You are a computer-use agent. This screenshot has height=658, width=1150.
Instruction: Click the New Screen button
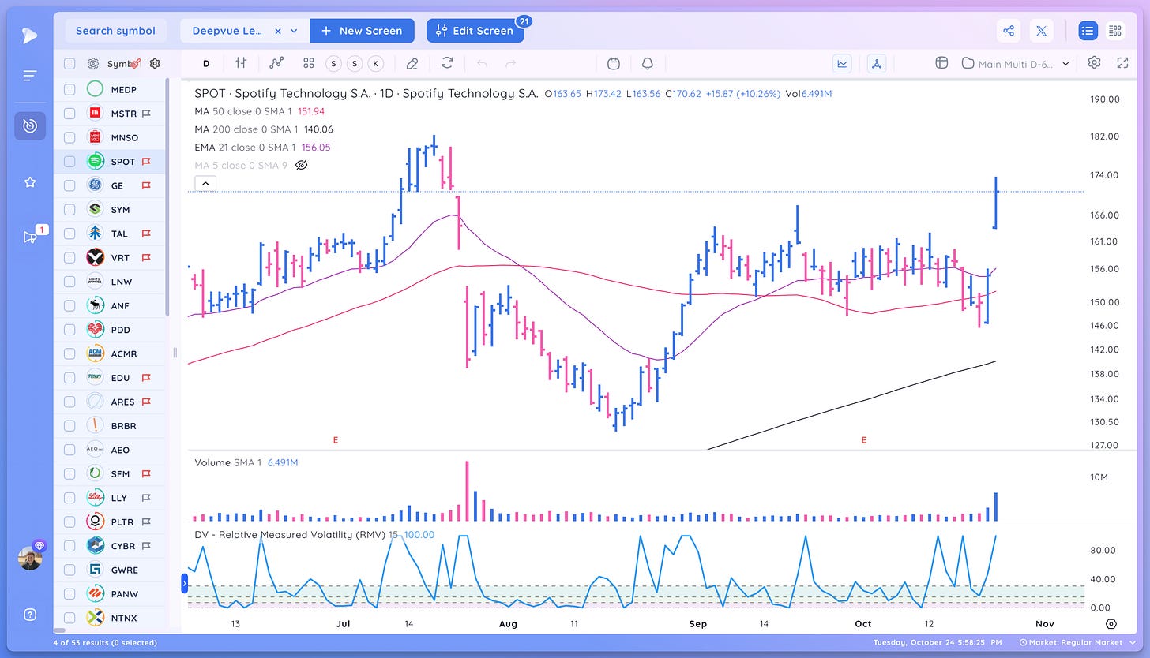(362, 31)
